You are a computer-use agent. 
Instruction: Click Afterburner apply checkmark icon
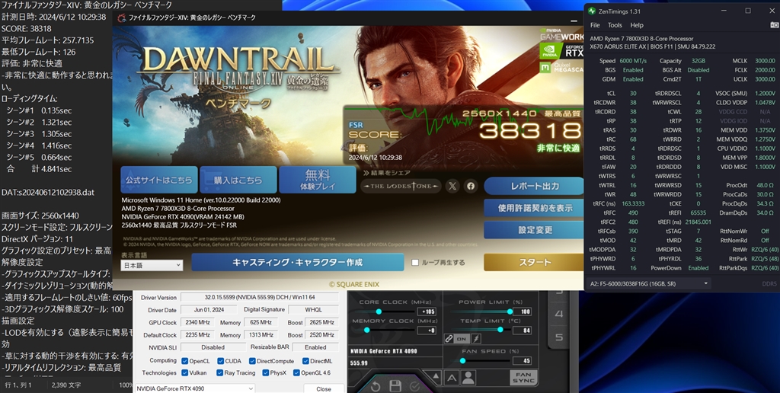click(x=414, y=387)
